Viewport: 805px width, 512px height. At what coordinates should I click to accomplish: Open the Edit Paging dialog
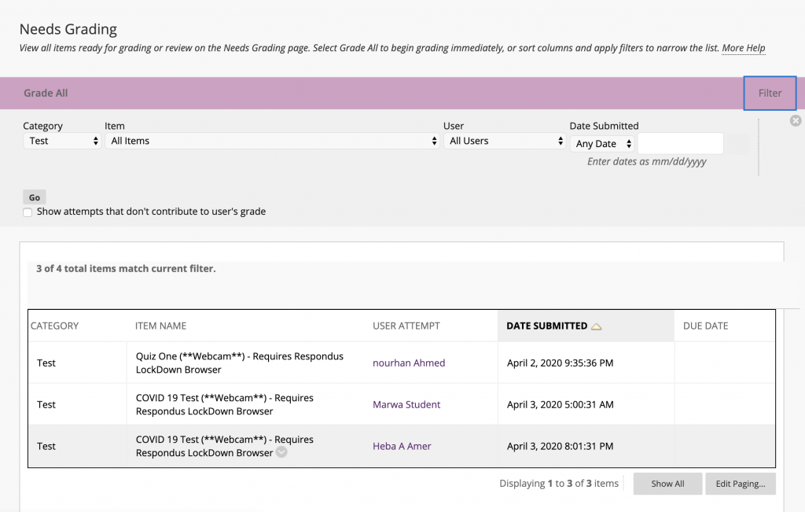point(740,483)
